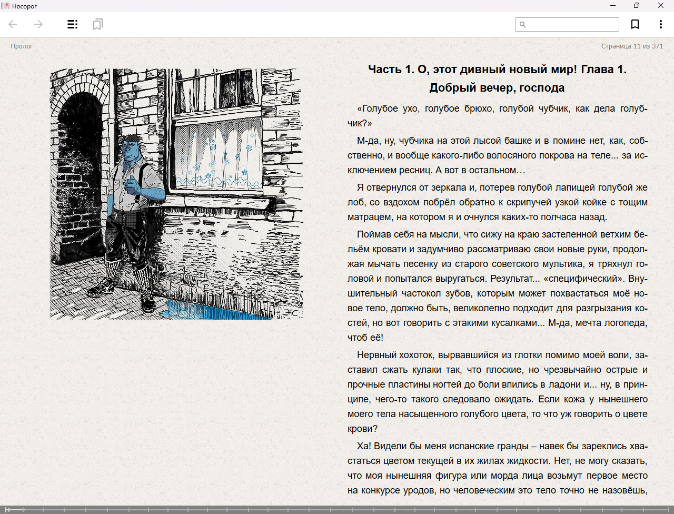Click the chapter heading Часть 1
The width and height of the screenshot is (674, 514).
coord(497,78)
